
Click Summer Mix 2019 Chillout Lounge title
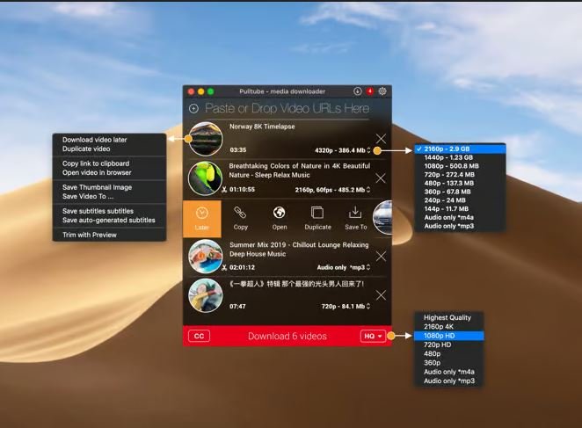tap(299, 250)
